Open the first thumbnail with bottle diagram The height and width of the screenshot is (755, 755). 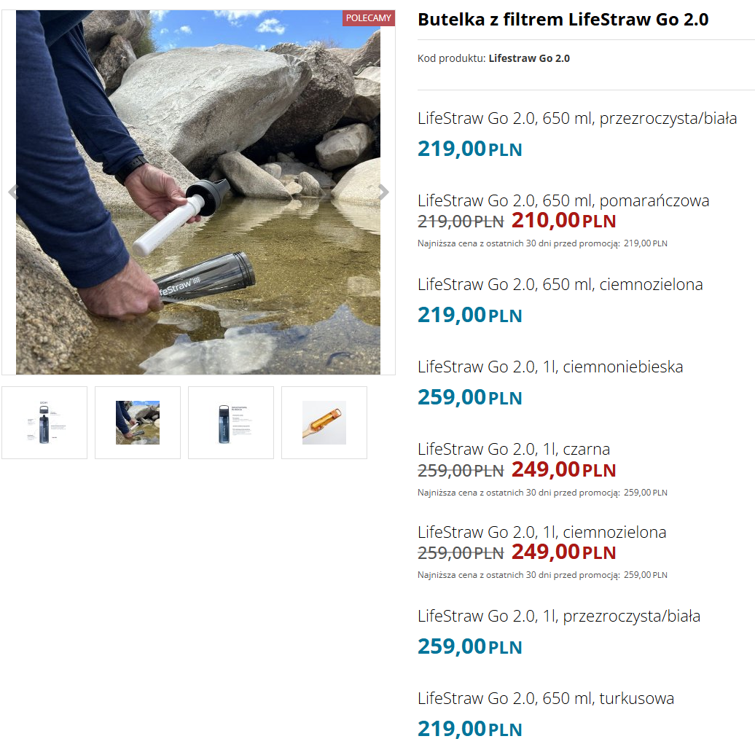[x=44, y=422]
